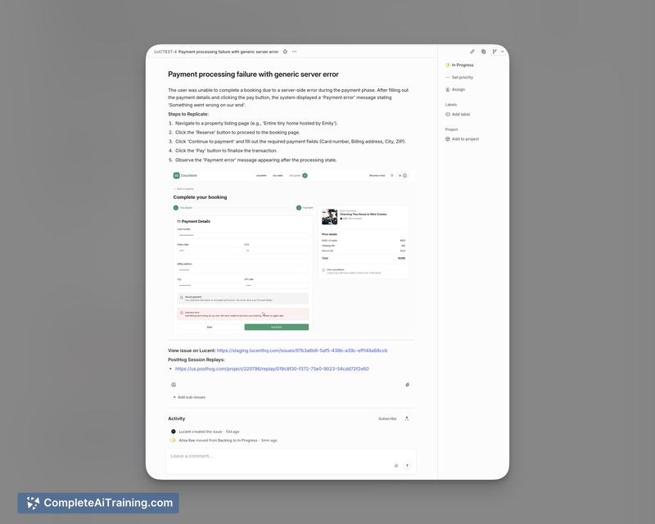
Task: Expand the chevron next to branch icon
Action: [x=503, y=52]
